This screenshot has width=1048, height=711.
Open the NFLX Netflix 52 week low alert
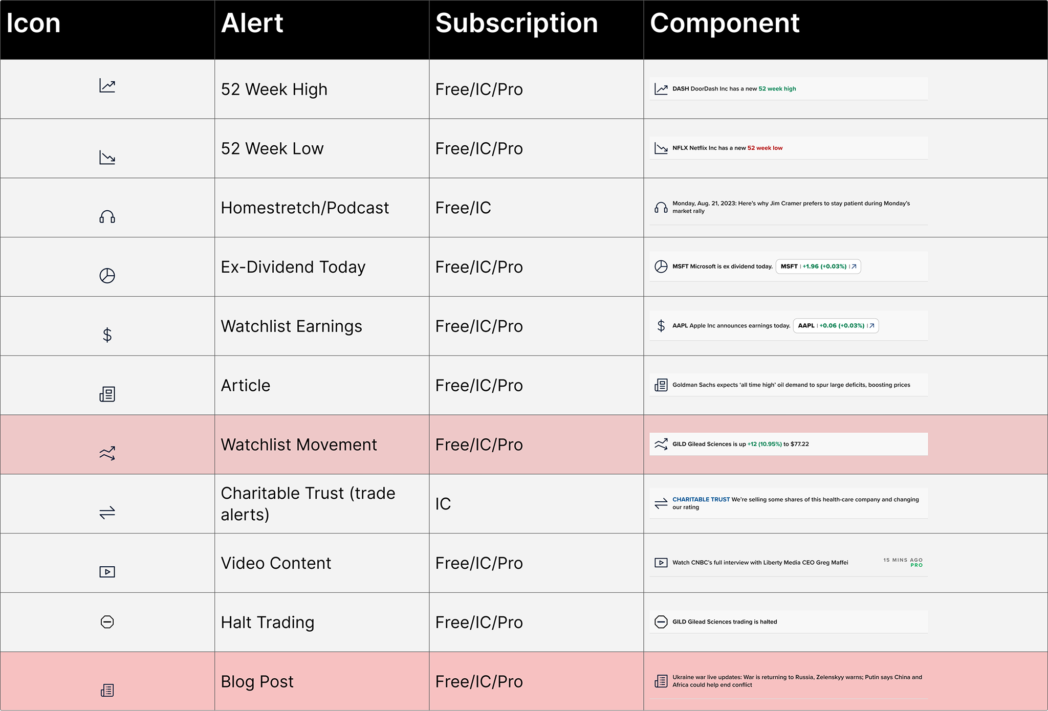pos(788,148)
